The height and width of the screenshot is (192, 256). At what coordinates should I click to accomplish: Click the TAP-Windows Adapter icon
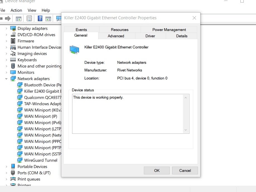(20, 104)
